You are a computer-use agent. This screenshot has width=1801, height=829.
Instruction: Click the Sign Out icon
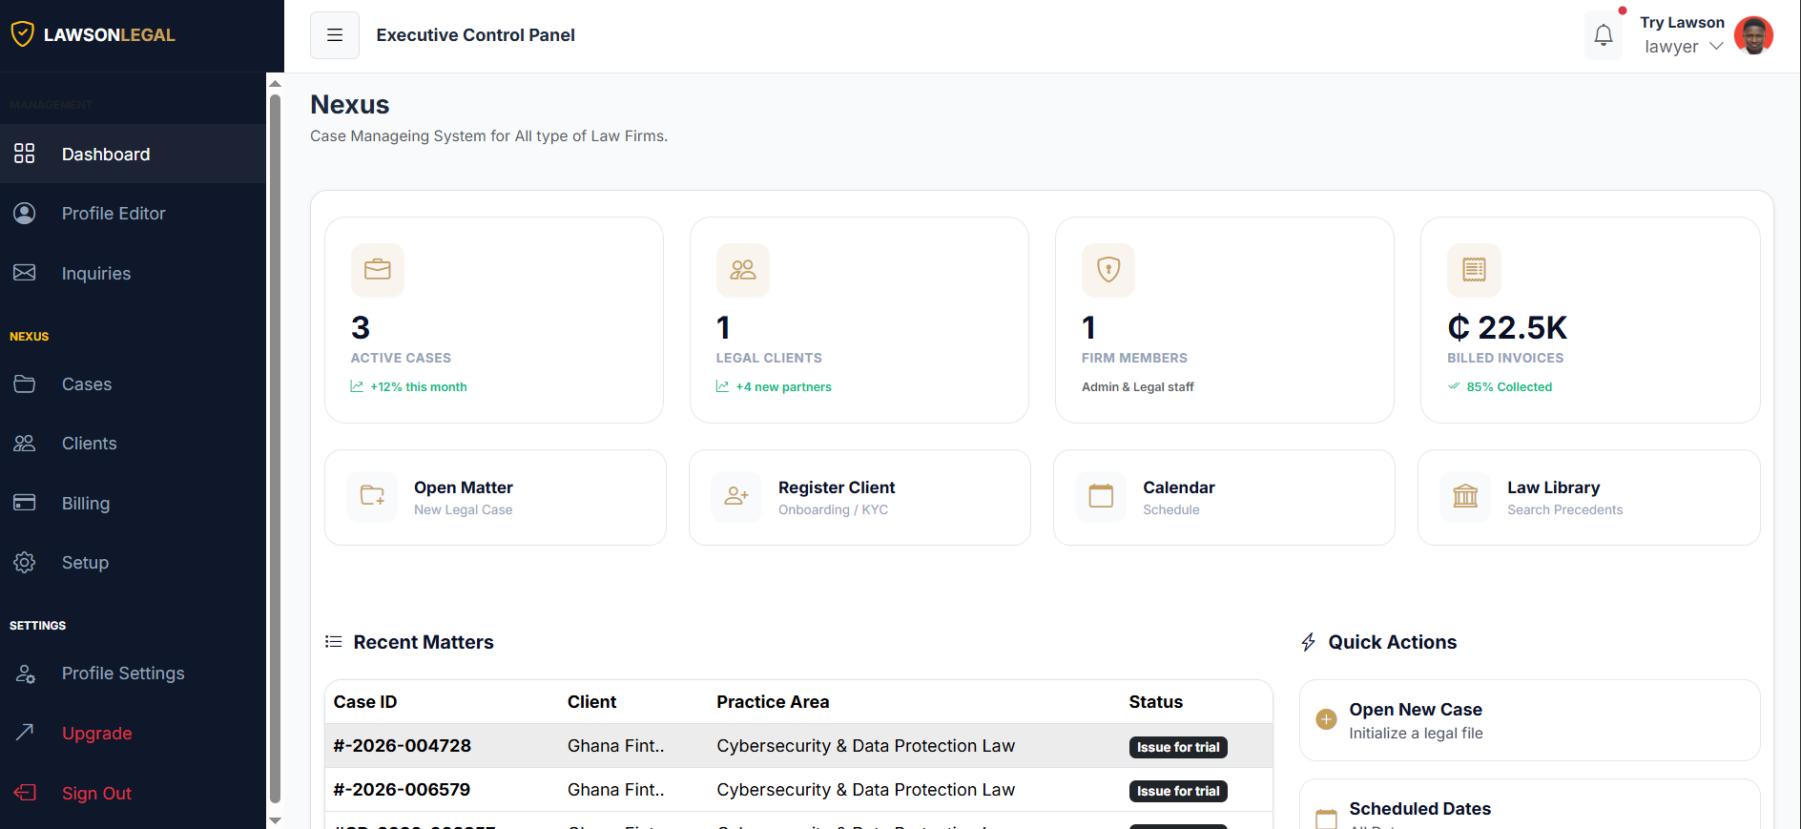click(25, 793)
